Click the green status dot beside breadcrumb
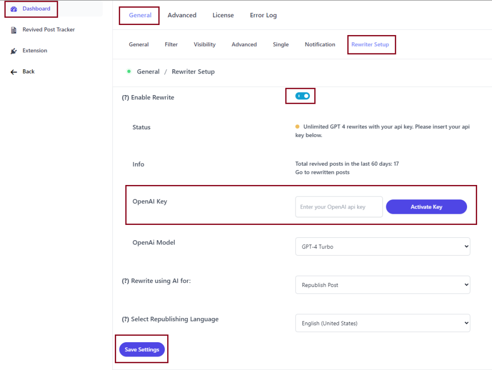Image resolution: width=492 pixels, height=370 pixels. point(129,72)
